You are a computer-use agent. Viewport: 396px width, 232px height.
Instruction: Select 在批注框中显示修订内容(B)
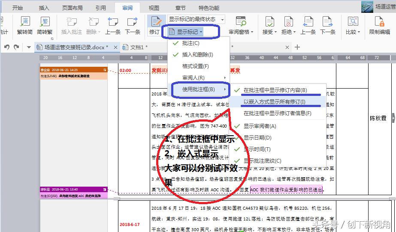coord(277,90)
